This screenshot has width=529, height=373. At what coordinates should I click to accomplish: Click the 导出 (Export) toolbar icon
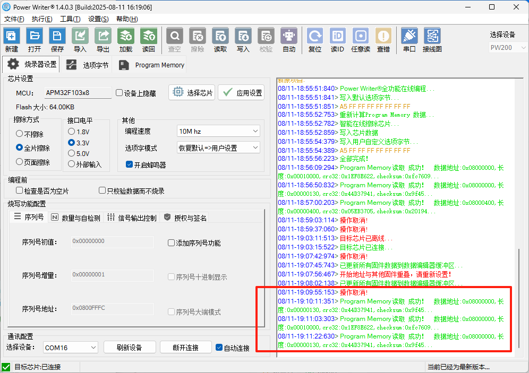click(x=103, y=40)
